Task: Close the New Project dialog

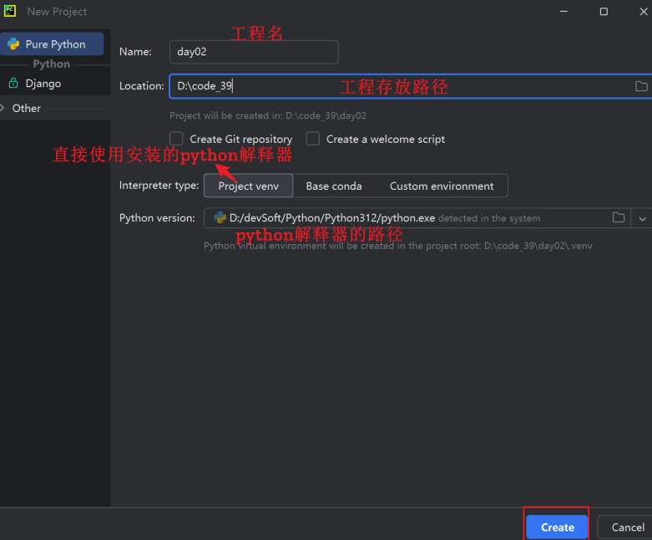Action: click(644, 12)
